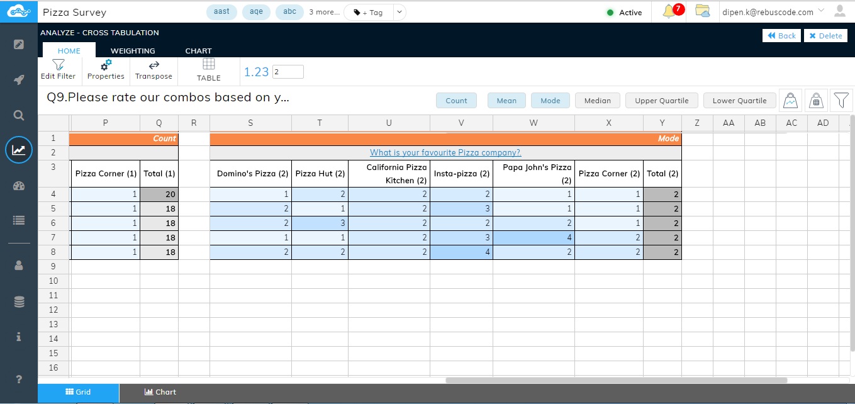This screenshot has width=855, height=404.
Task: Click the Back button
Action: point(781,36)
